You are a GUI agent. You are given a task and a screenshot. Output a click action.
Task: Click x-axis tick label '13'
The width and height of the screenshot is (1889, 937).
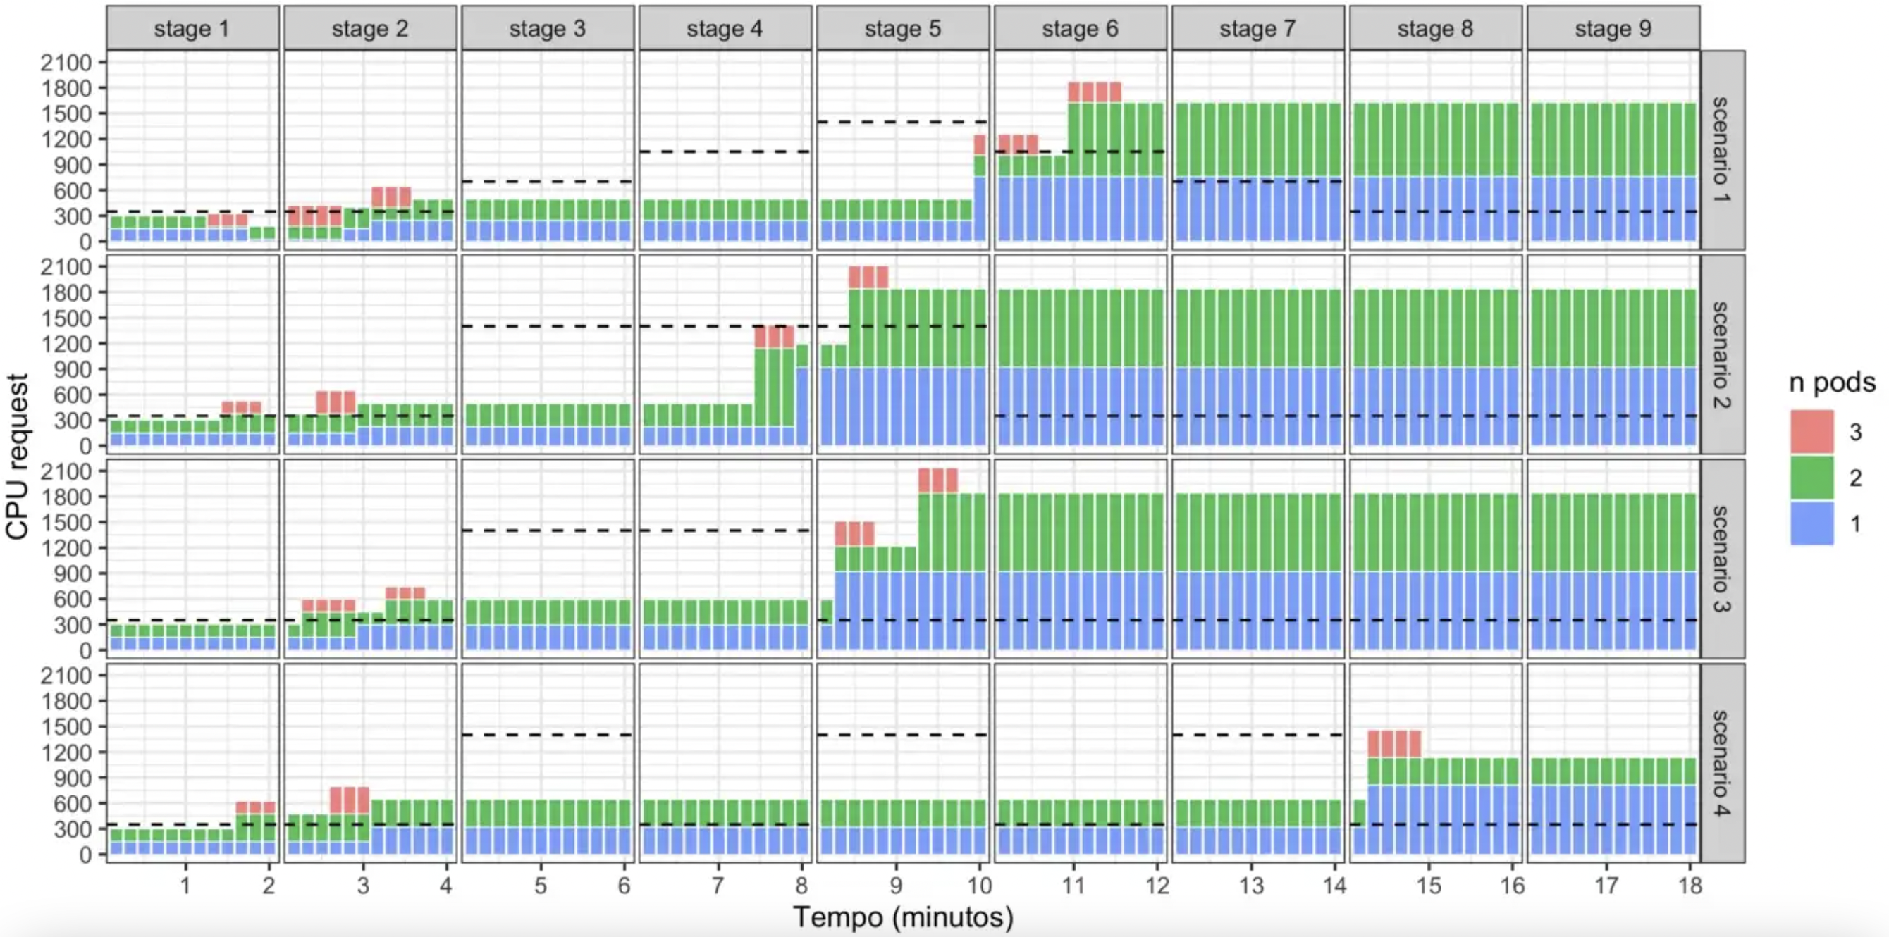coord(1251,885)
